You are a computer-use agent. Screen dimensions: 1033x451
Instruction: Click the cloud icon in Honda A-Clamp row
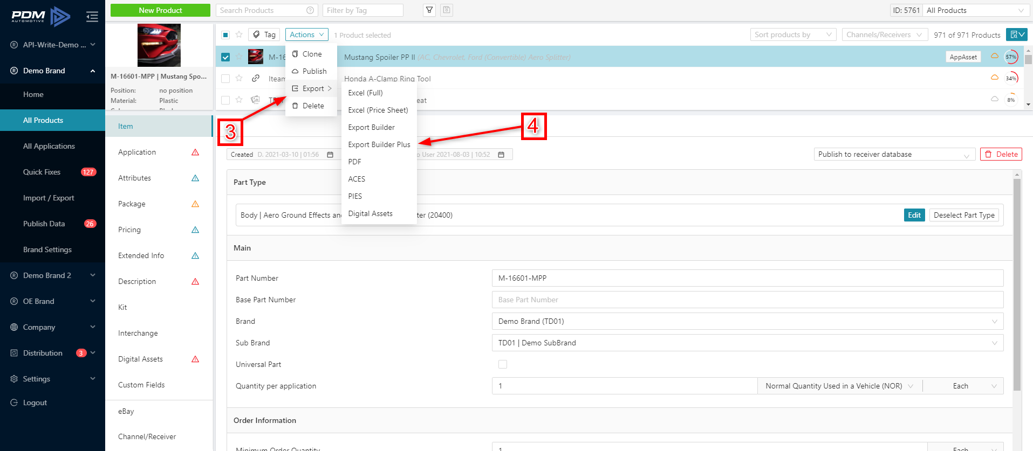pos(995,78)
